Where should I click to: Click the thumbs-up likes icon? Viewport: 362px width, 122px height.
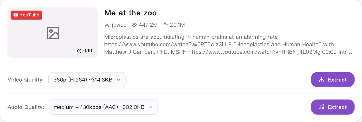(x=165, y=25)
